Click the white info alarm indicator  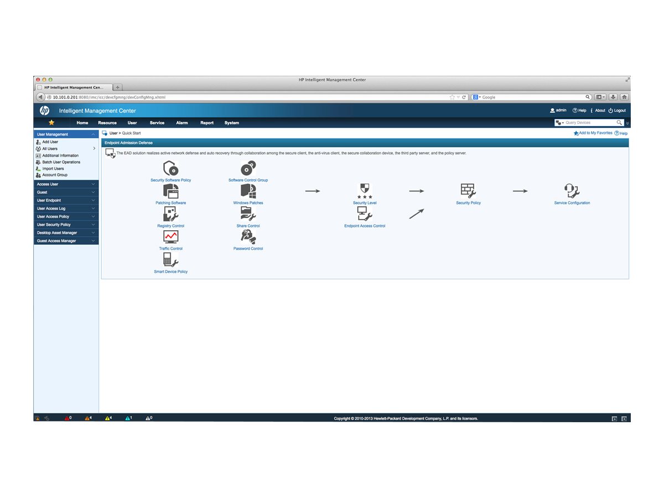(x=149, y=418)
